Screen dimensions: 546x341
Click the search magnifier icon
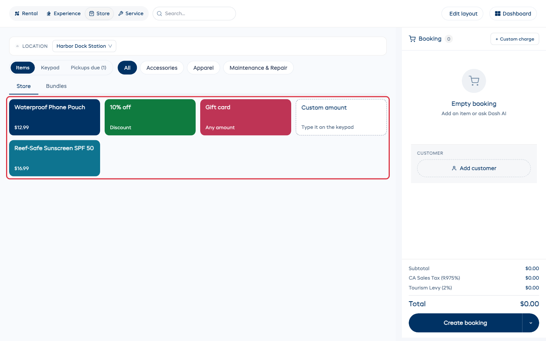click(159, 14)
